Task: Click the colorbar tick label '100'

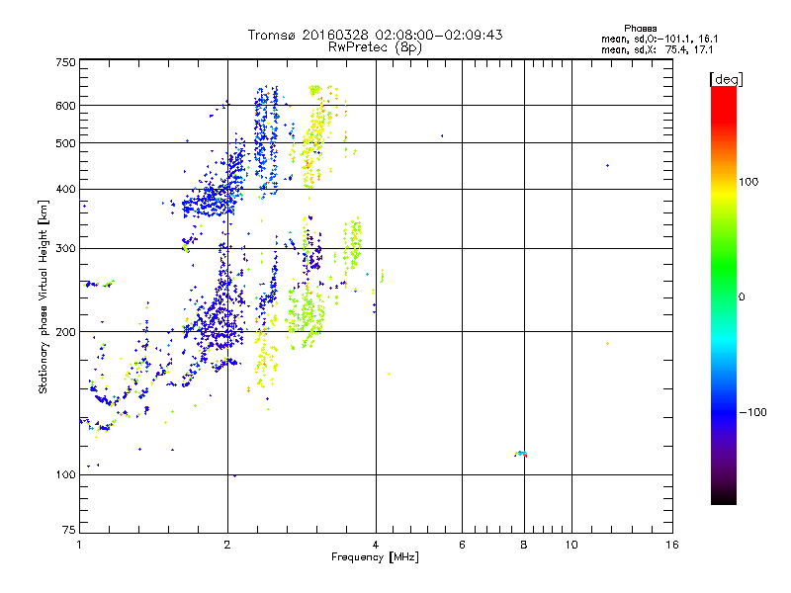Action: pos(748,182)
